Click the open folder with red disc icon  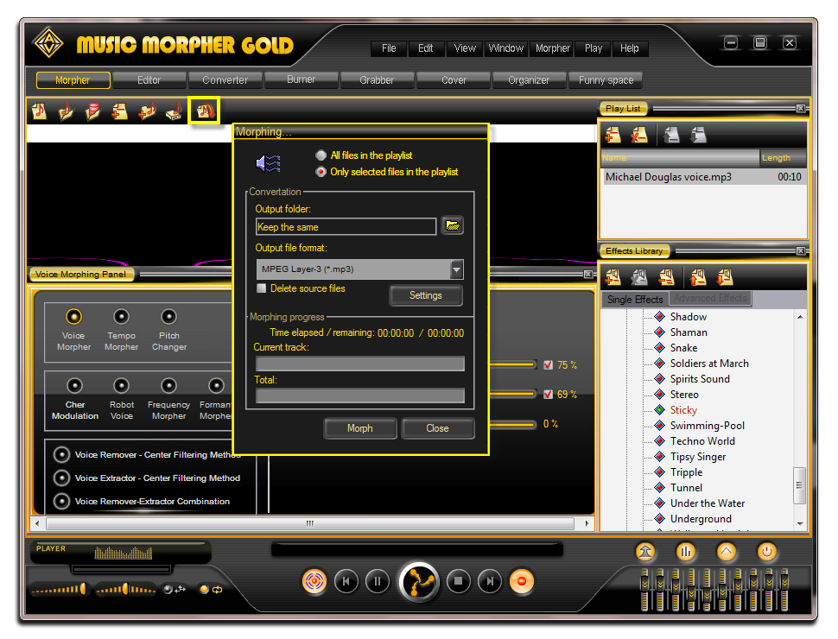pyautogui.click(x=92, y=111)
